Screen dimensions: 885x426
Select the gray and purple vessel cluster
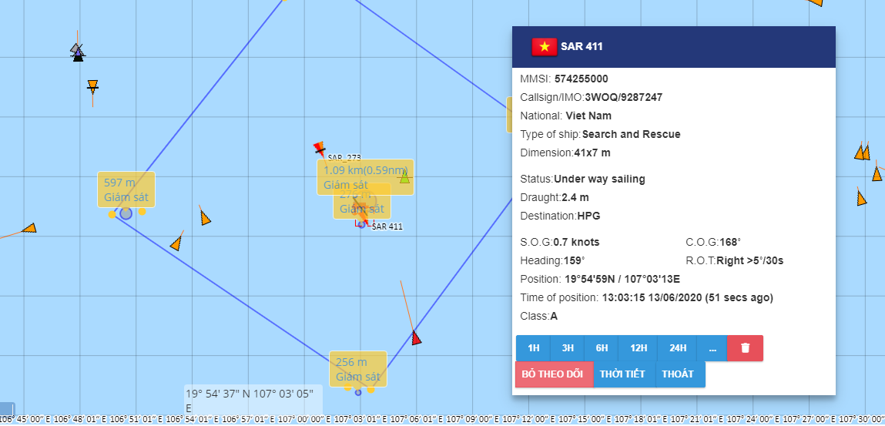[77, 52]
